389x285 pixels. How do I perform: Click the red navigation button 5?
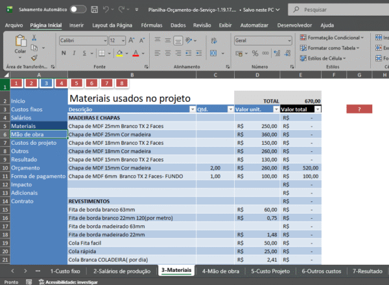click(77, 83)
